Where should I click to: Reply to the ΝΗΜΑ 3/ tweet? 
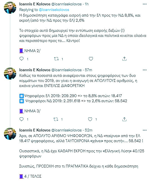[x=22, y=119]
